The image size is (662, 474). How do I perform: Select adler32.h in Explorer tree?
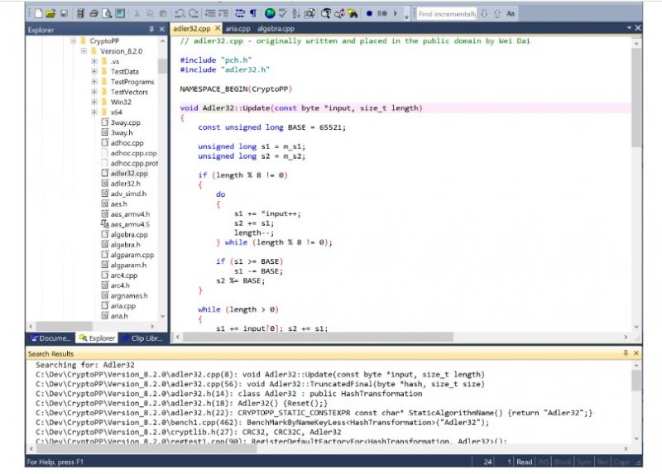coord(126,183)
